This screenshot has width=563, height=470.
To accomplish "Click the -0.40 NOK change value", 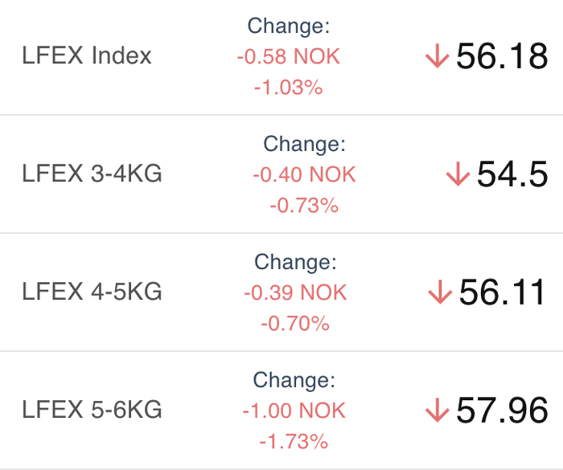I will tap(304, 174).
